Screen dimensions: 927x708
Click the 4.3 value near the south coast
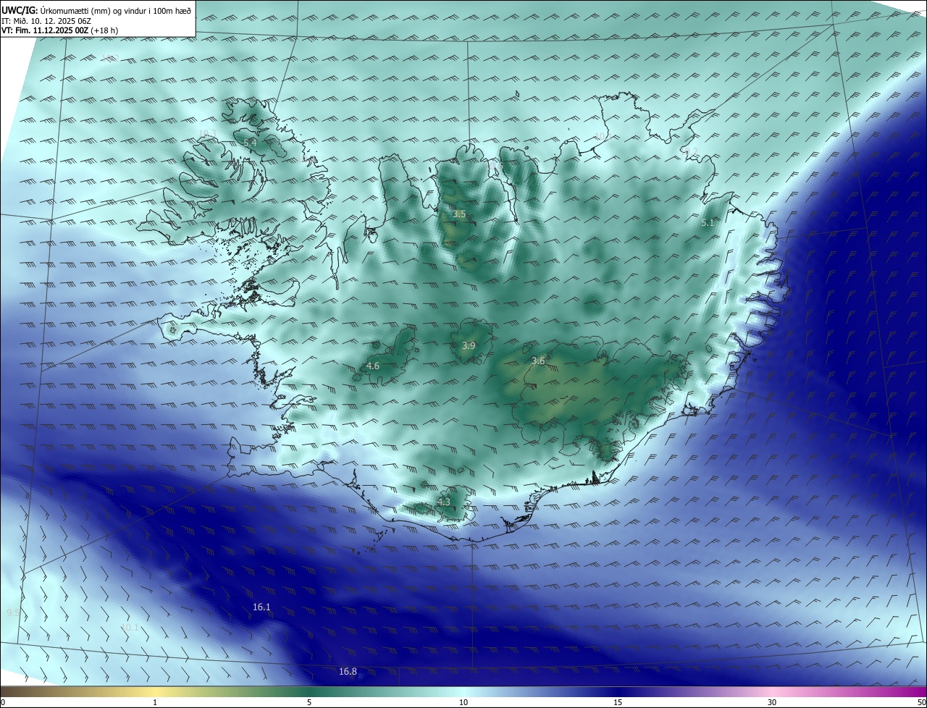443,502
